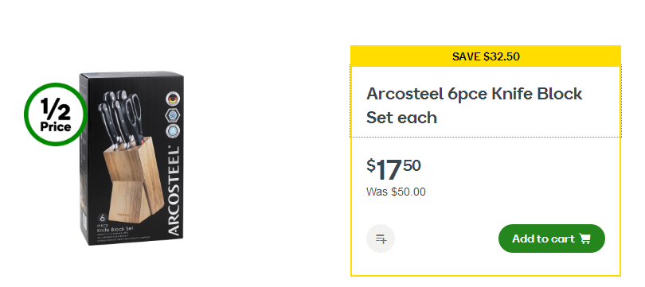Click the vertical ARCOSTEEL brand text on the box

click(x=174, y=192)
